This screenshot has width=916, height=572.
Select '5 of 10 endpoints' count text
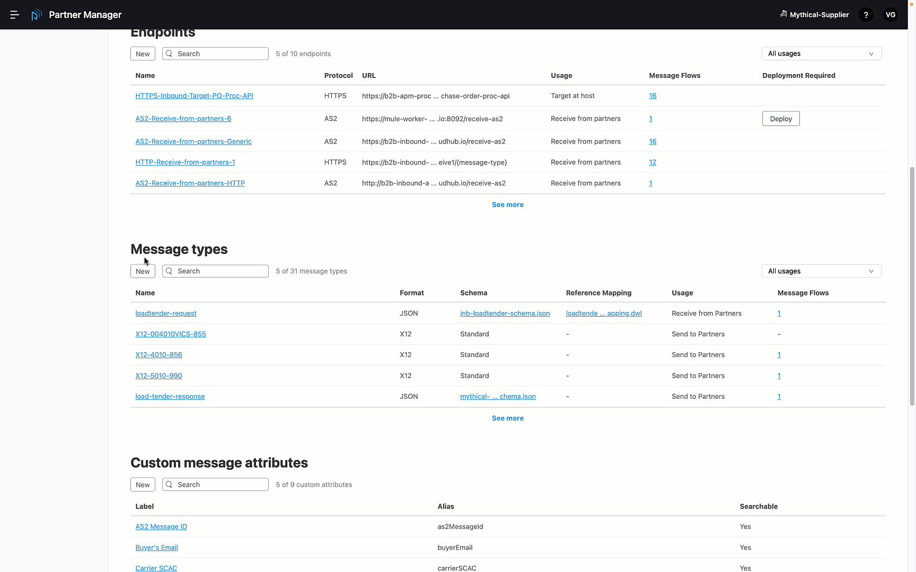pyautogui.click(x=303, y=53)
